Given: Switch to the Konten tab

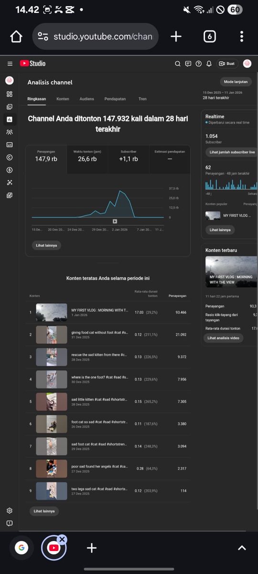Looking at the screenshot, I should (x=63, y=99).
